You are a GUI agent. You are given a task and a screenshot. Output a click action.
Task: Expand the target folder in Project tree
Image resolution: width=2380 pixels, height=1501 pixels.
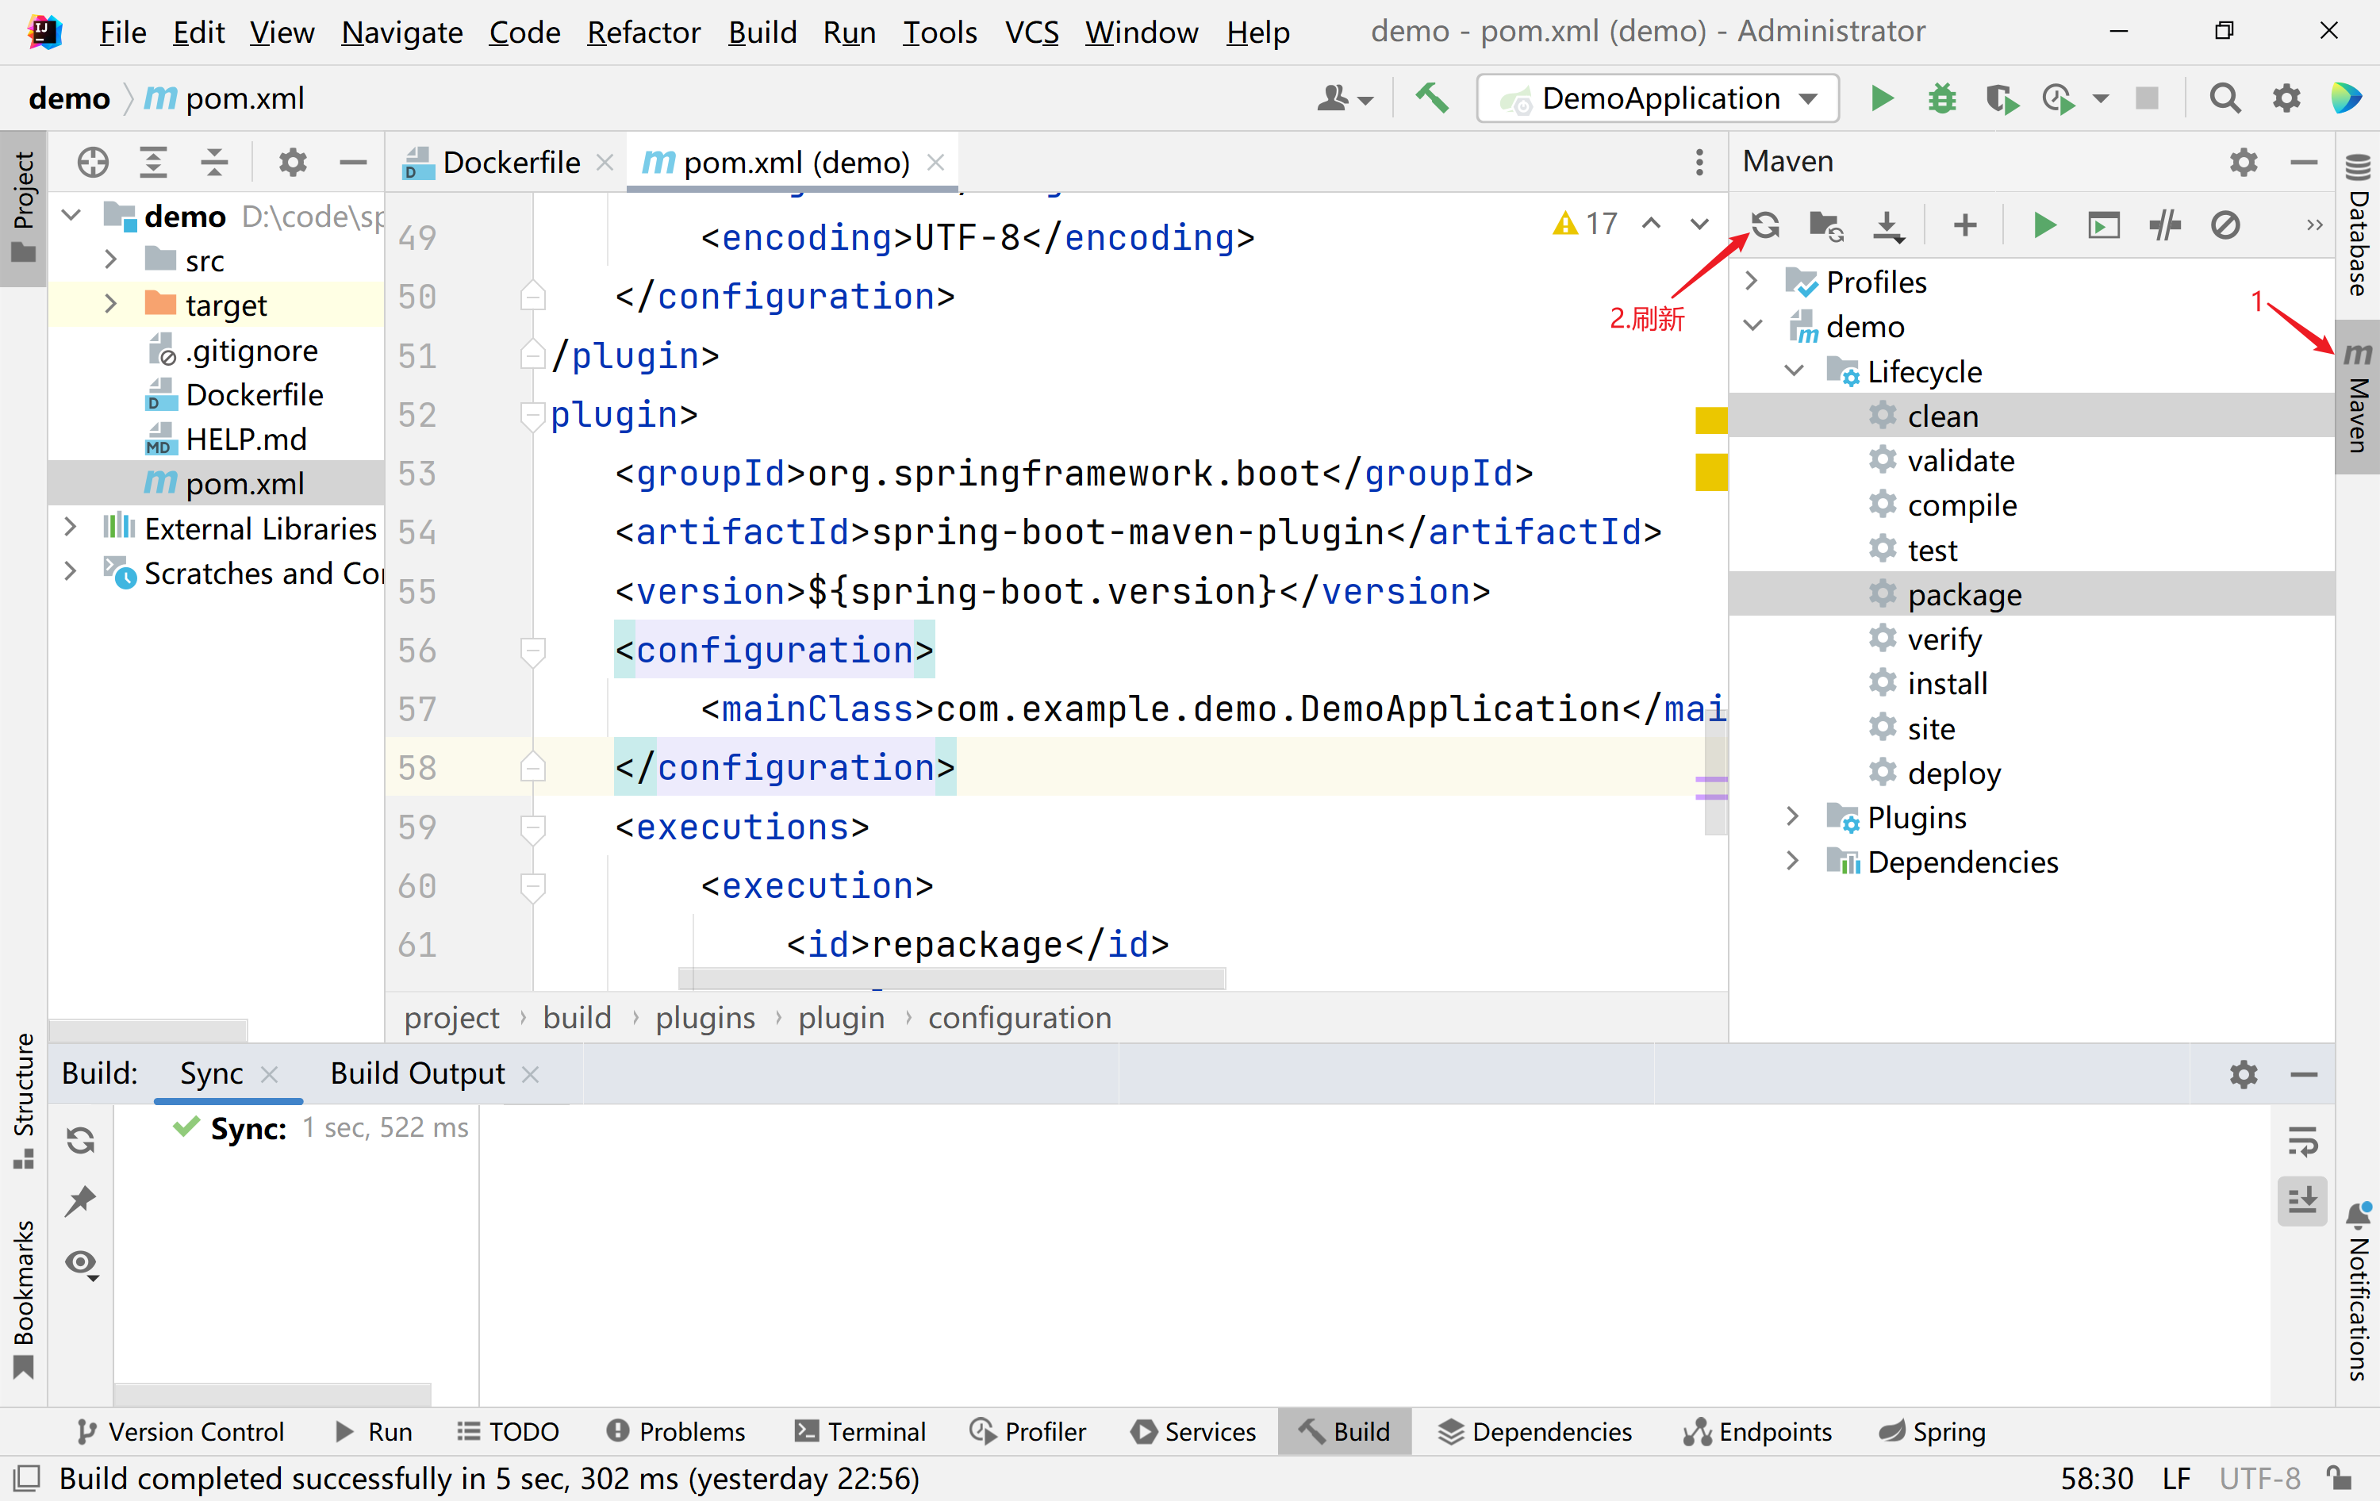pos(111,305)
